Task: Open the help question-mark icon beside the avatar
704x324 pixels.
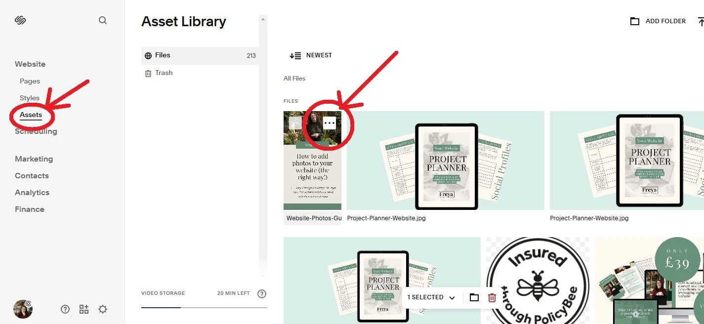Action: pyautogui.click(x=65, y=309)
